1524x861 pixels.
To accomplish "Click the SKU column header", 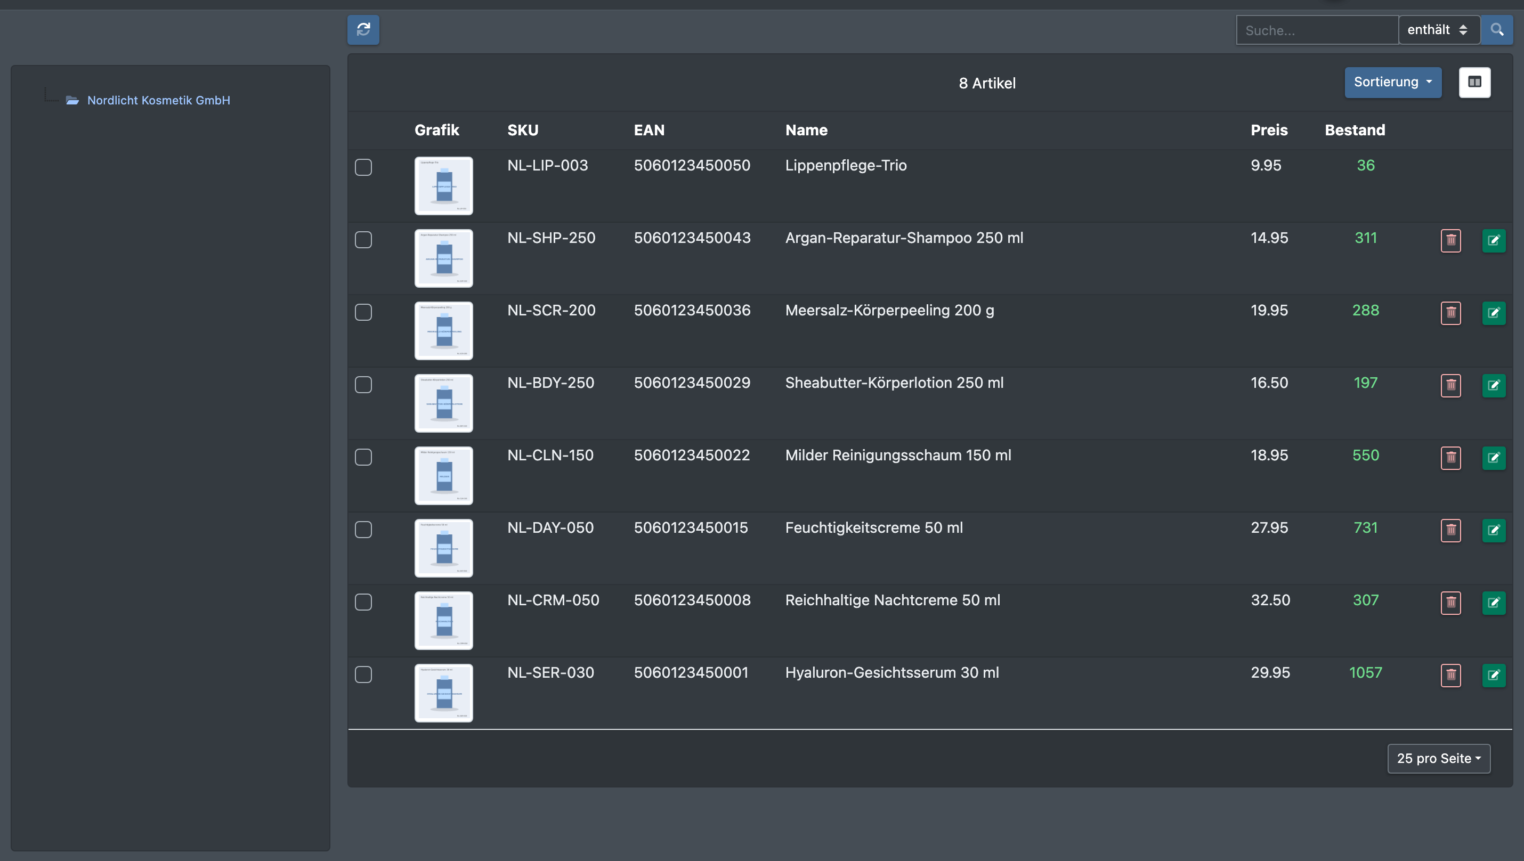I will (x=523, y=130).
